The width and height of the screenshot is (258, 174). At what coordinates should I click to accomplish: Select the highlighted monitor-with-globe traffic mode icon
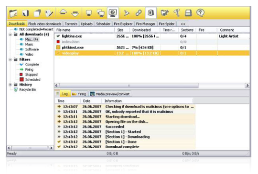coord(113,13)
